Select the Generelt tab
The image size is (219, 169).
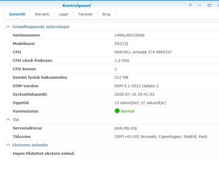pyautogui.click(x=17, y=14)
